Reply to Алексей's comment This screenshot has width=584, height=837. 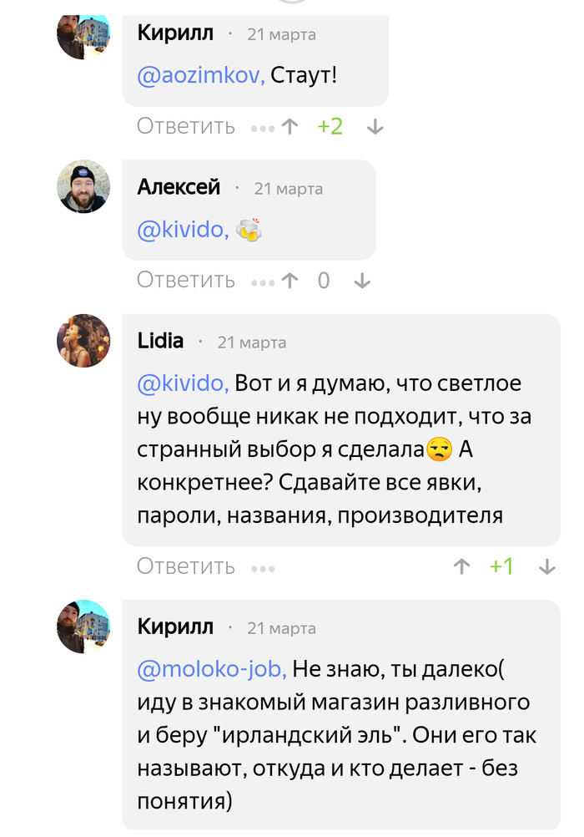coord(186,281)
